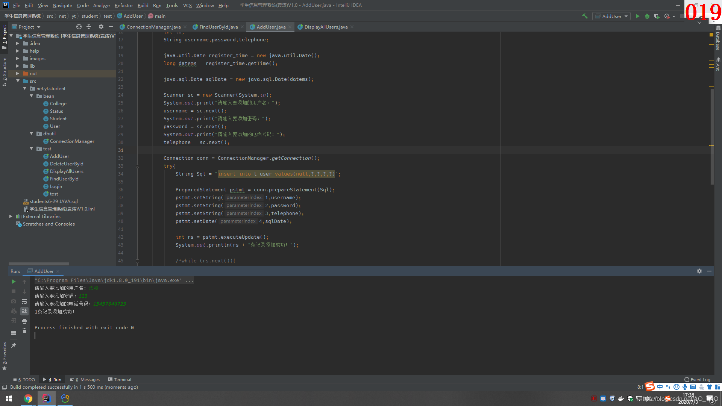Toggle scroll to end in Run console
The width and height of the screenshot is (722, 406).
(x=24, y=311)
